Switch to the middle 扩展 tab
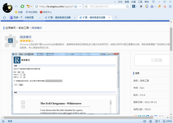173x123 pixels. pyautogui.click(x=59, y=17)
